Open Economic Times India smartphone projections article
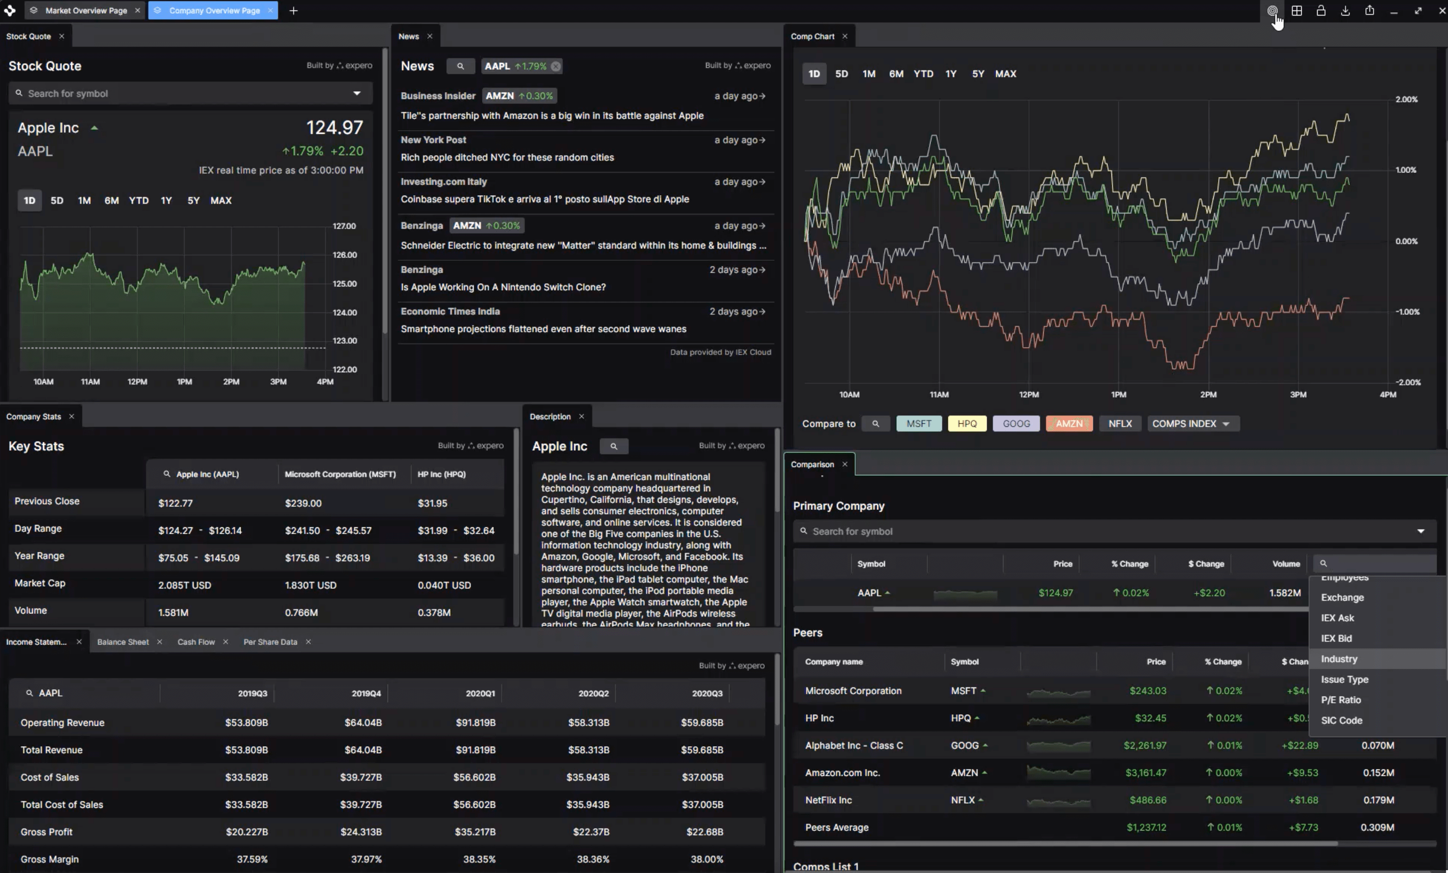This screenshot has width=1448, height=873. click(543, 329)
